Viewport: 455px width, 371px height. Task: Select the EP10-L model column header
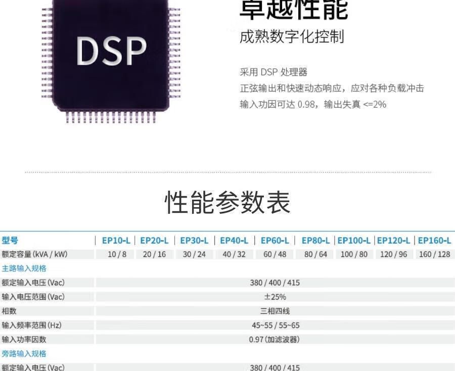click(116, 240)
